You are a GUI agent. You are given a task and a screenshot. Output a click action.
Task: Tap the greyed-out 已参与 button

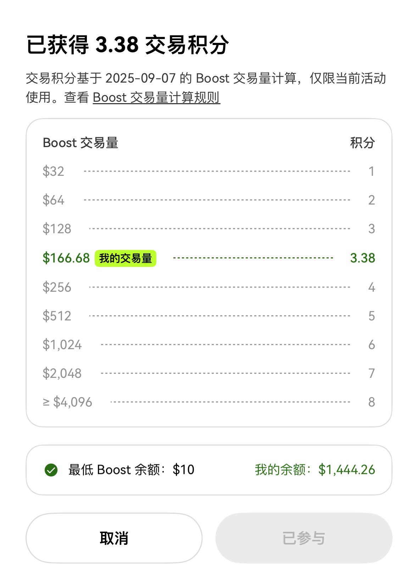[304, 538]
